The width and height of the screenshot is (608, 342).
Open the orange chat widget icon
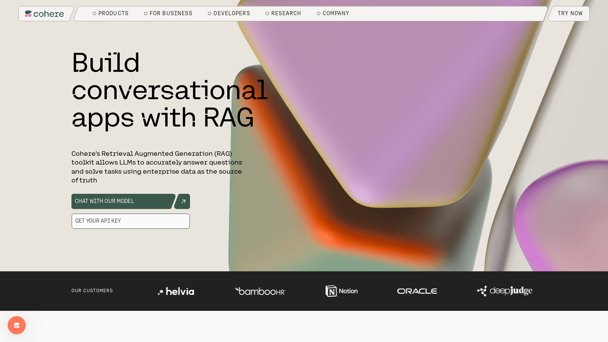(x=17, y=325)
